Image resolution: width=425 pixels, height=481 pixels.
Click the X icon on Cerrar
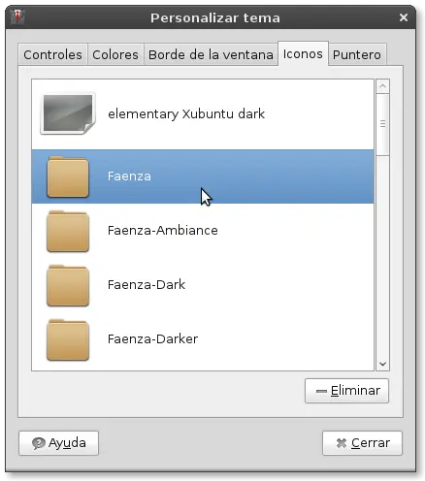(342, 443)
